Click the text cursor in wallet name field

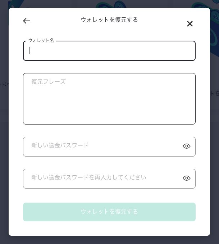(29, 51)
